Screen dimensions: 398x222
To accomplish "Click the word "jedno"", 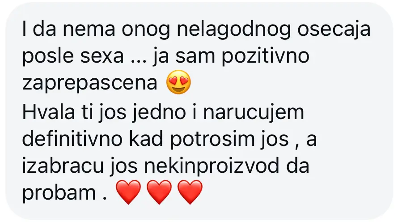I will pos(159,112).
